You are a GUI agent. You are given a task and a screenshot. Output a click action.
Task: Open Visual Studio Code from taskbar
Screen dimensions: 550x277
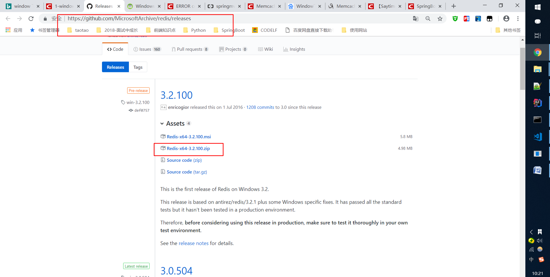(x=538, y=137)
